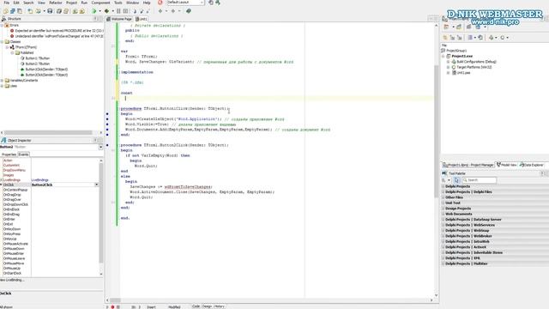Switch to the Model View tab

[x=506, y=165]
